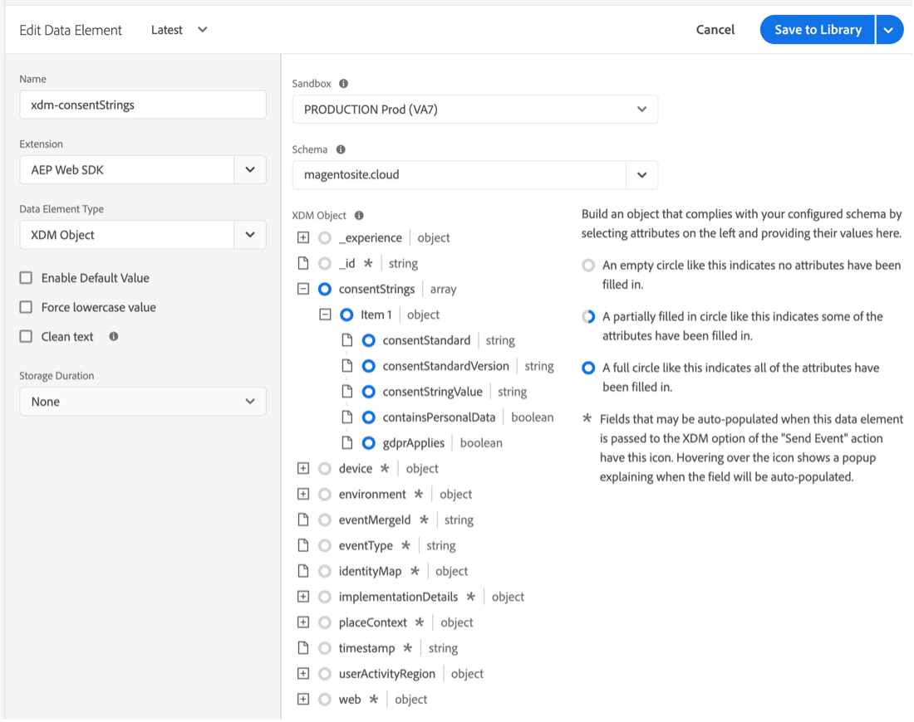Open the Save to Library options arrow
This screenshot has height=722, width=914.
click(889, 30)
